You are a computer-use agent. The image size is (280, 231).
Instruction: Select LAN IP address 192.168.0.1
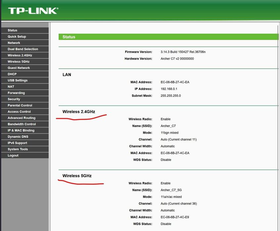(169, 89)
